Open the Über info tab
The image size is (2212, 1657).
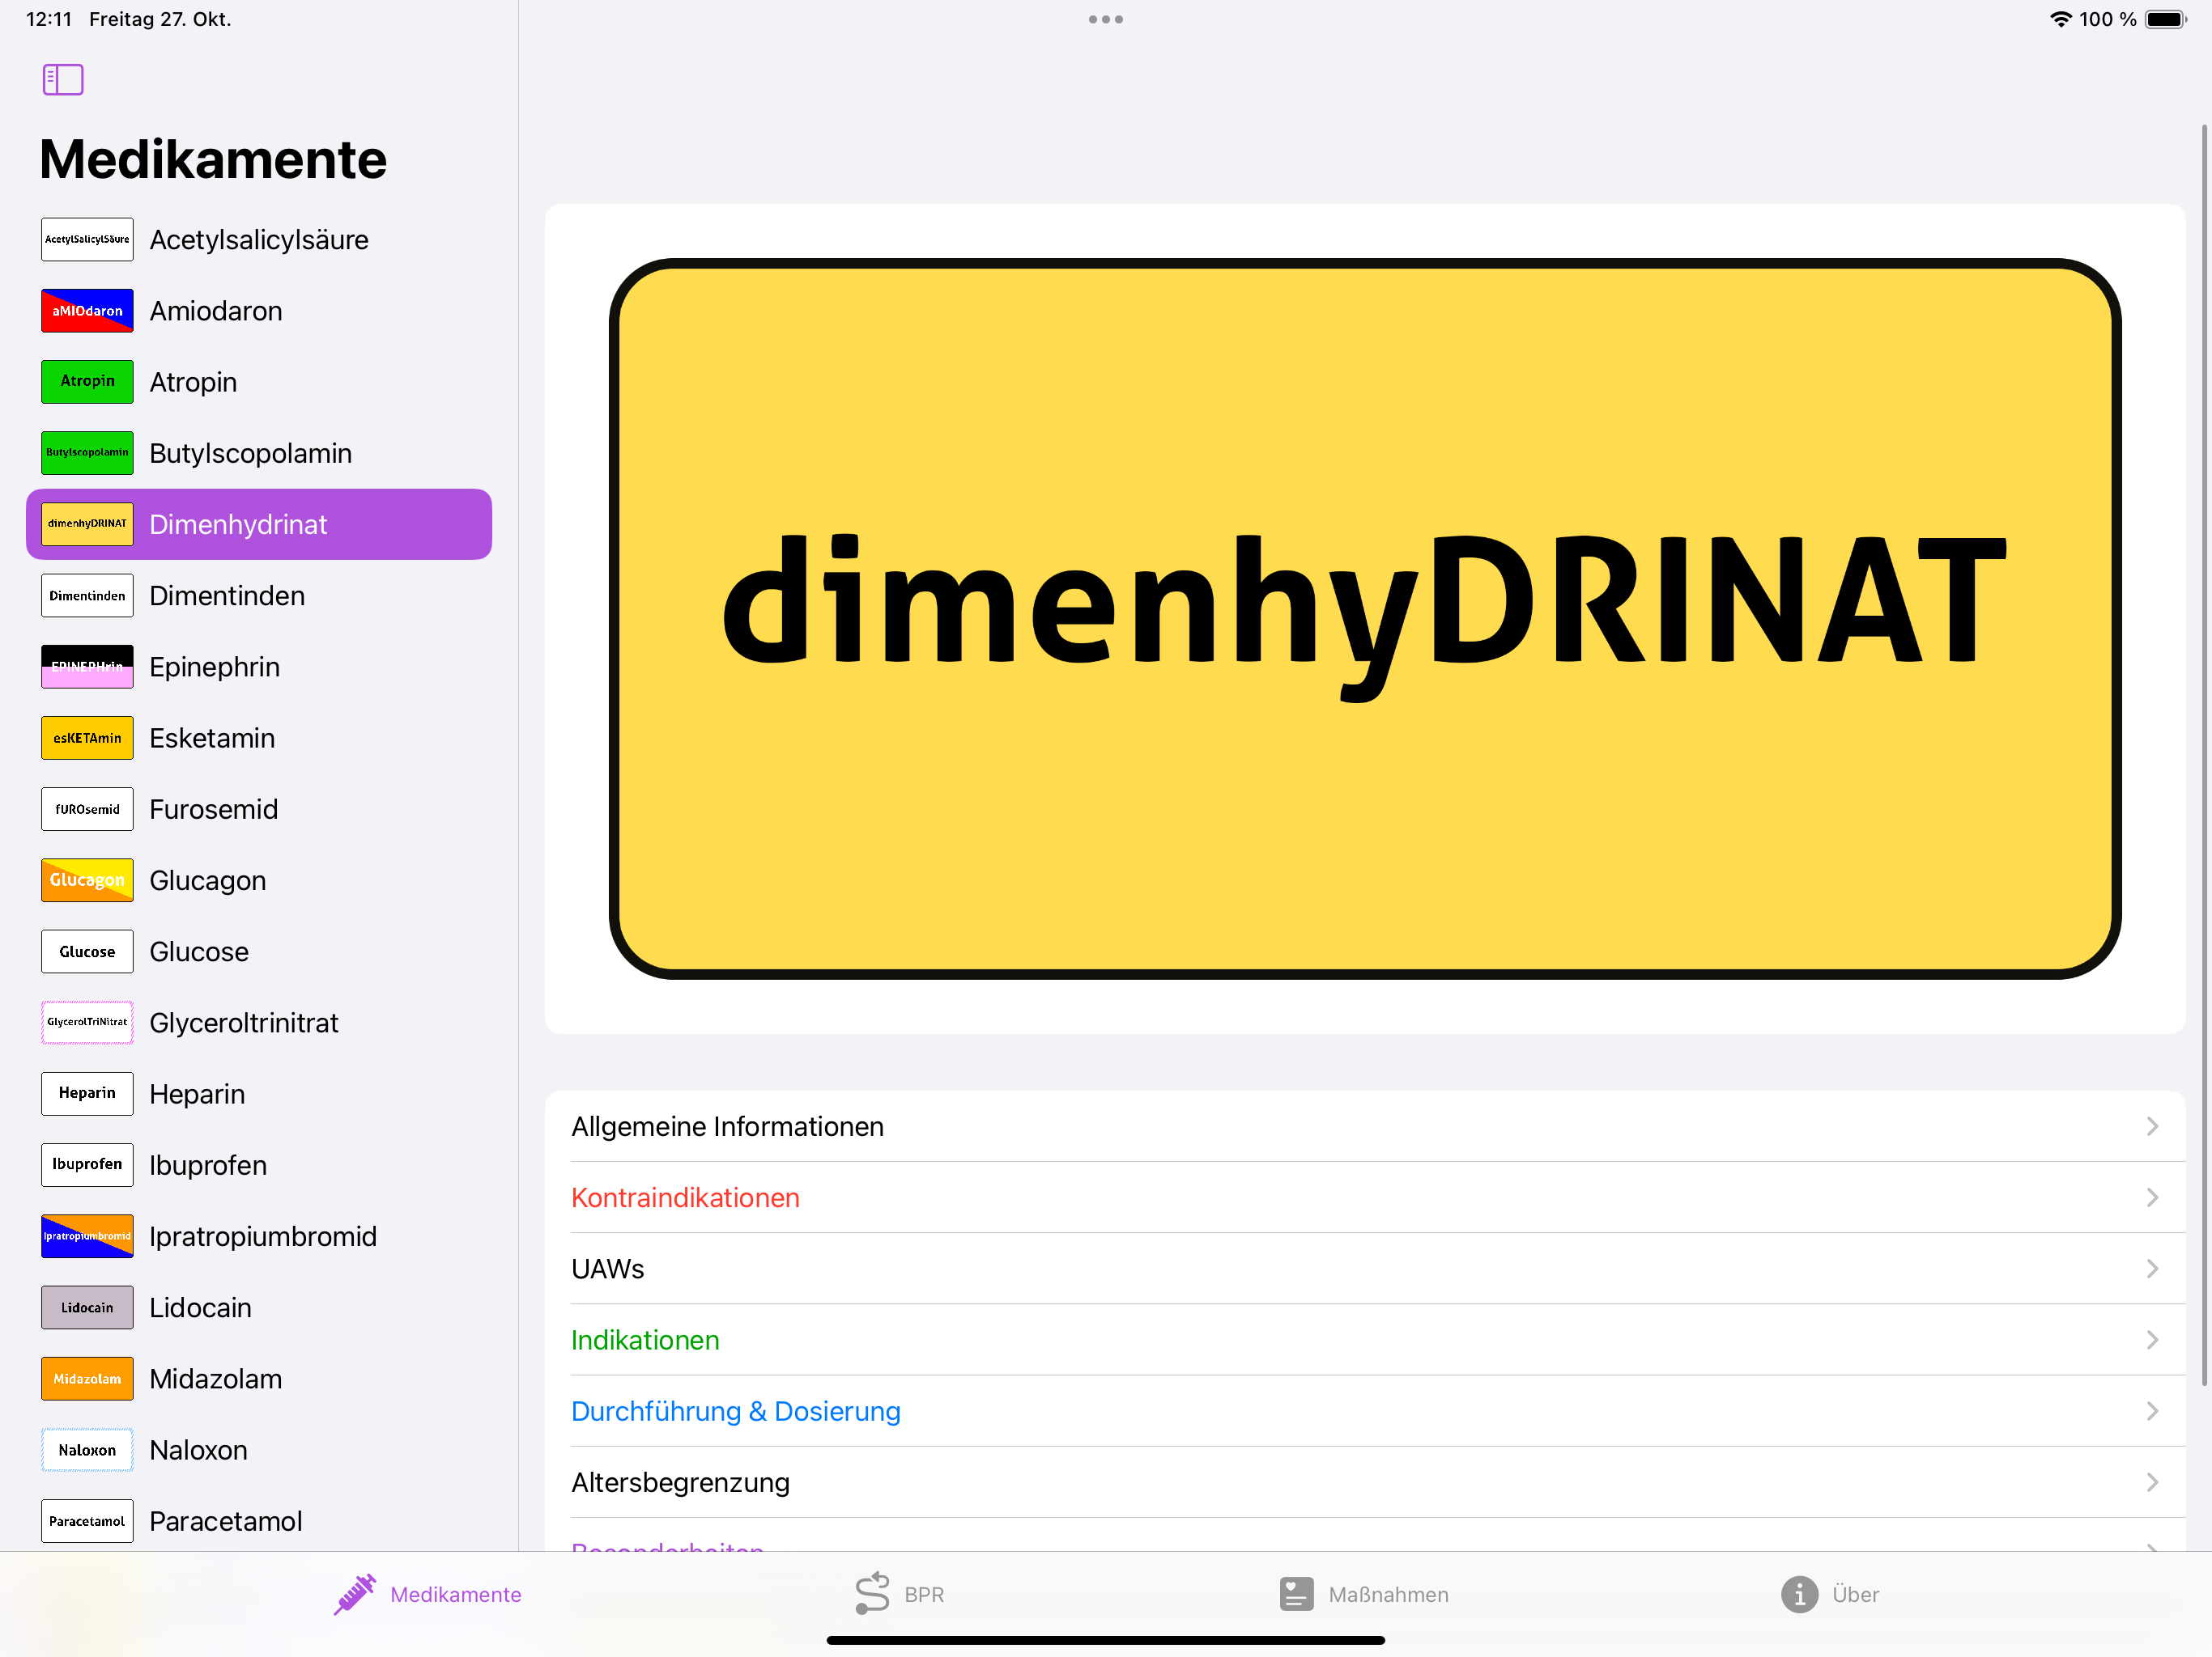[x=1830, y=1594]
